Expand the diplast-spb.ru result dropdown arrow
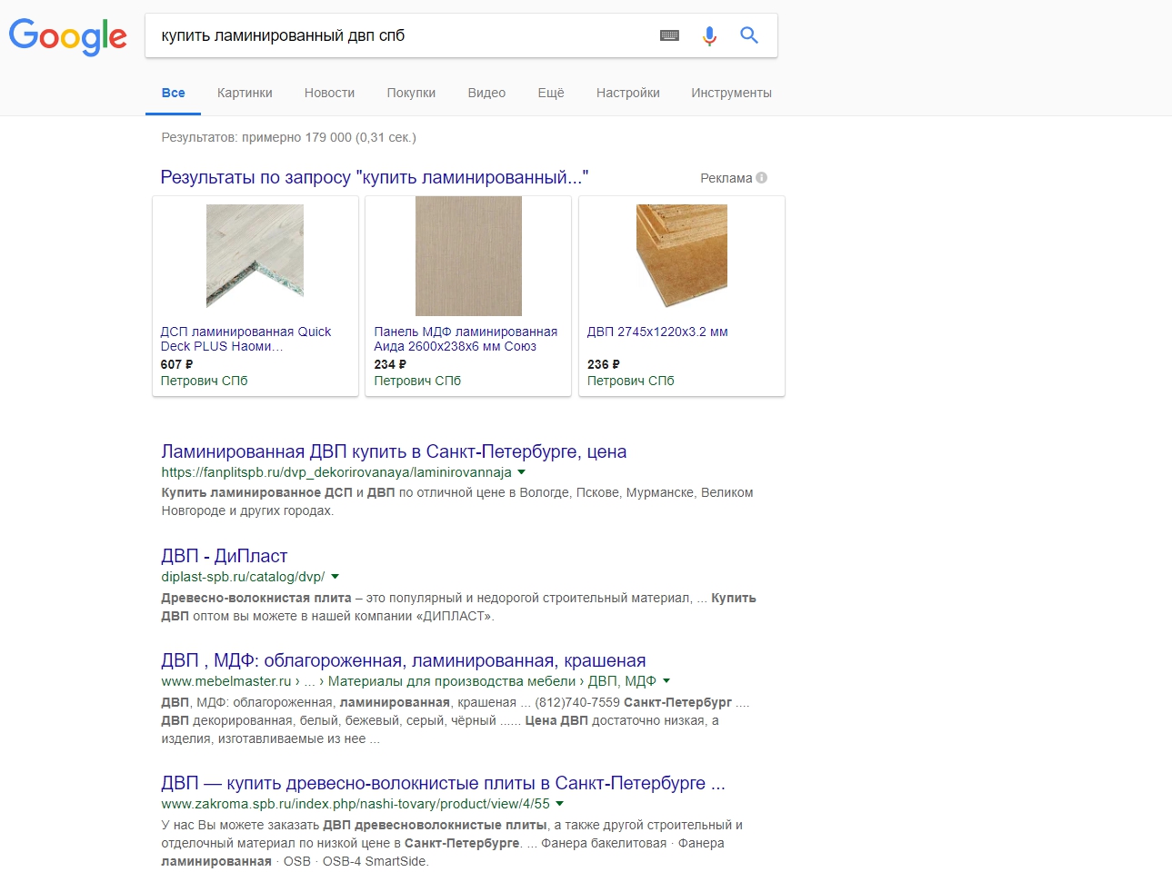 pos(335,577)
